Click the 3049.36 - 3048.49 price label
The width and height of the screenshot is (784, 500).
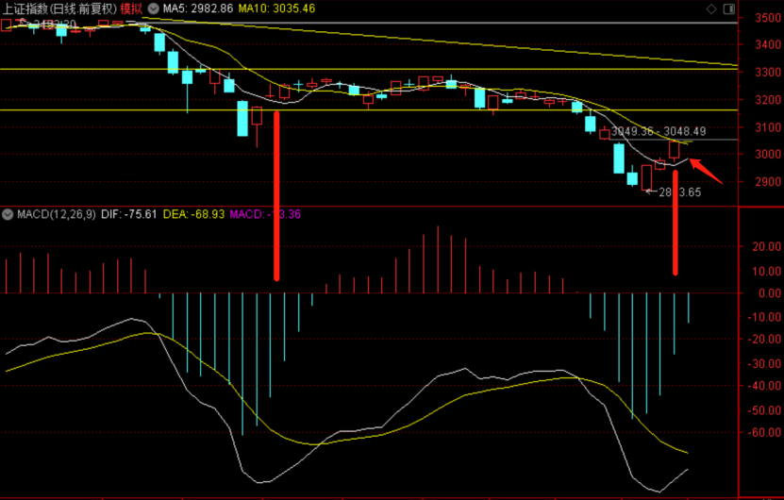pos(659,131)
